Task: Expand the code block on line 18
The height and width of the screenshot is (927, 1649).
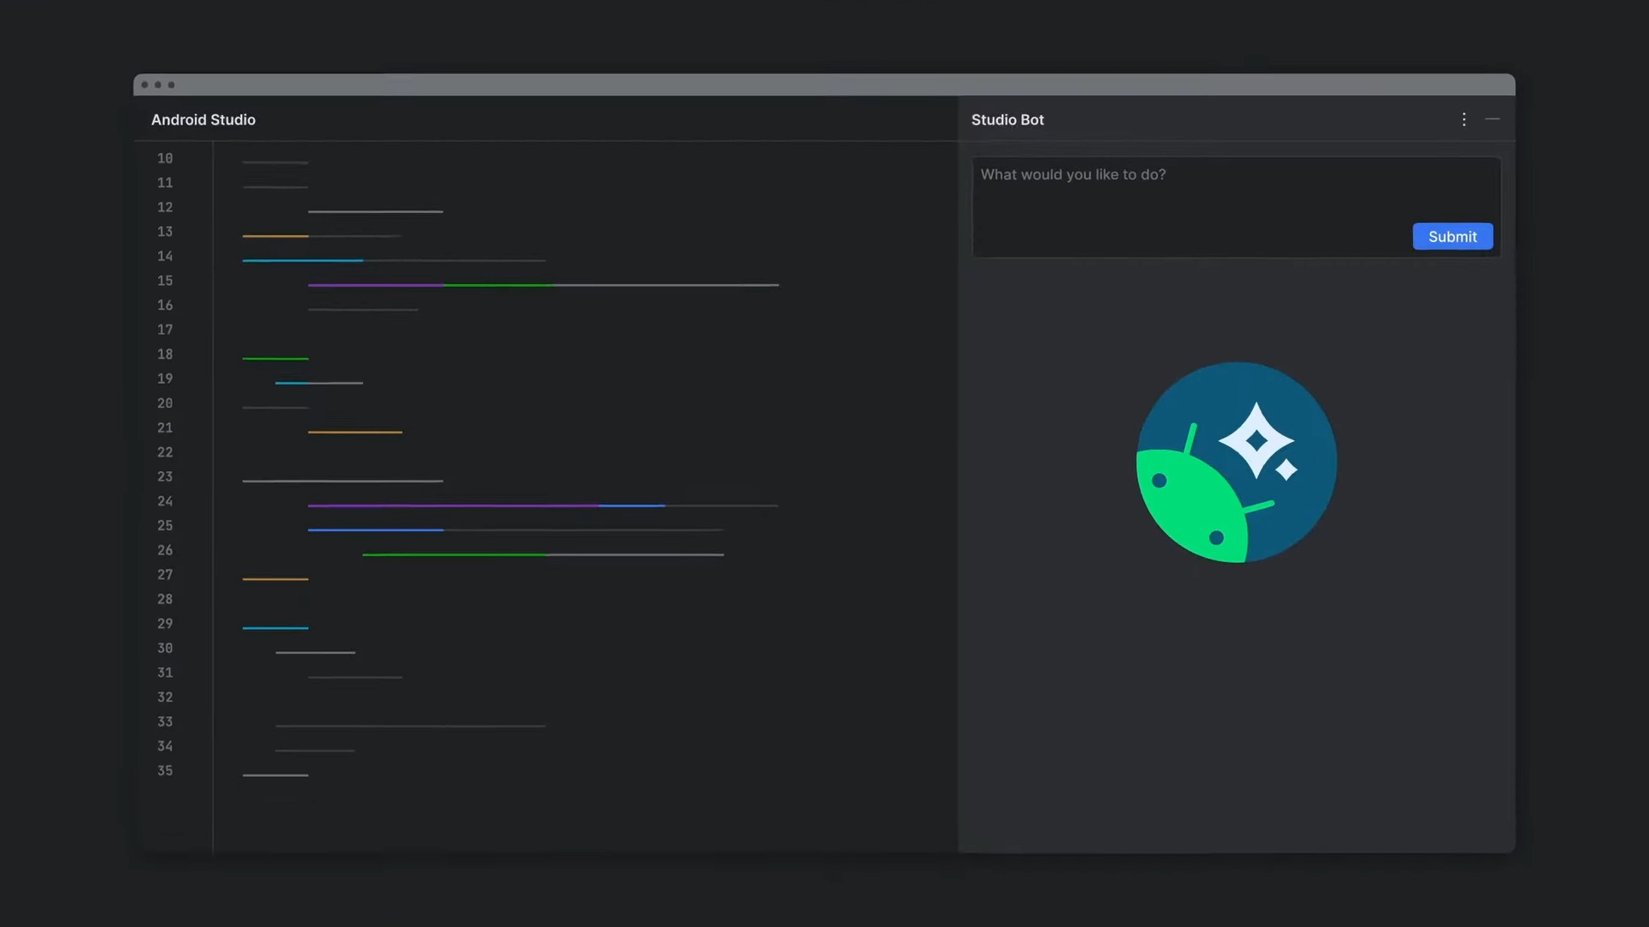Action: click(275, 358)
